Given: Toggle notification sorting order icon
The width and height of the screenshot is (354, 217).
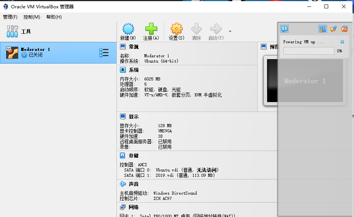Looking at the screenshot, I should tap(323, 29).
